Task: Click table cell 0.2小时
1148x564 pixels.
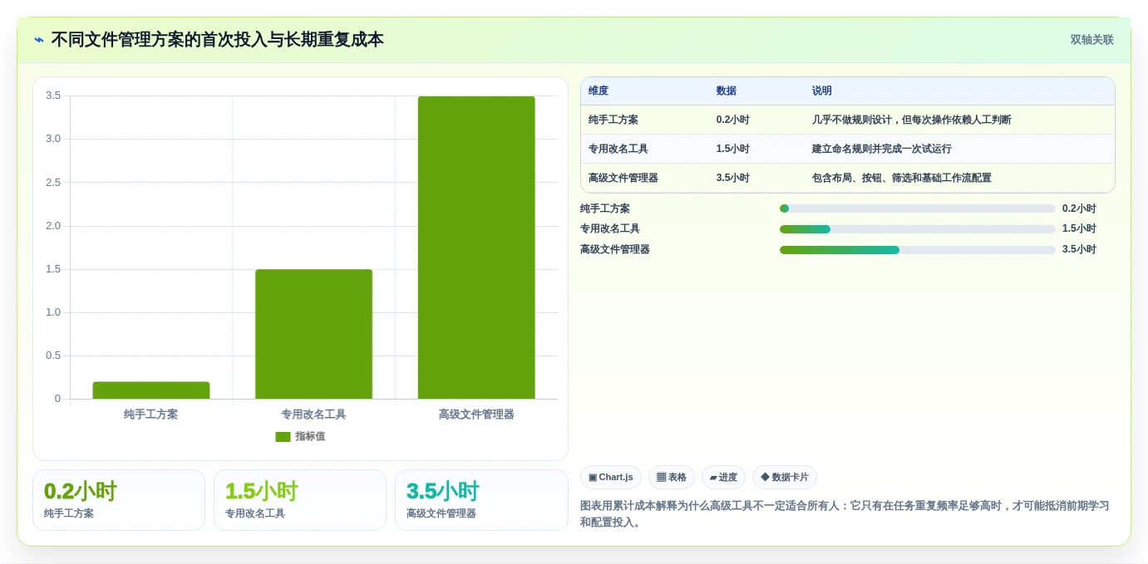Action: point(733,120)
